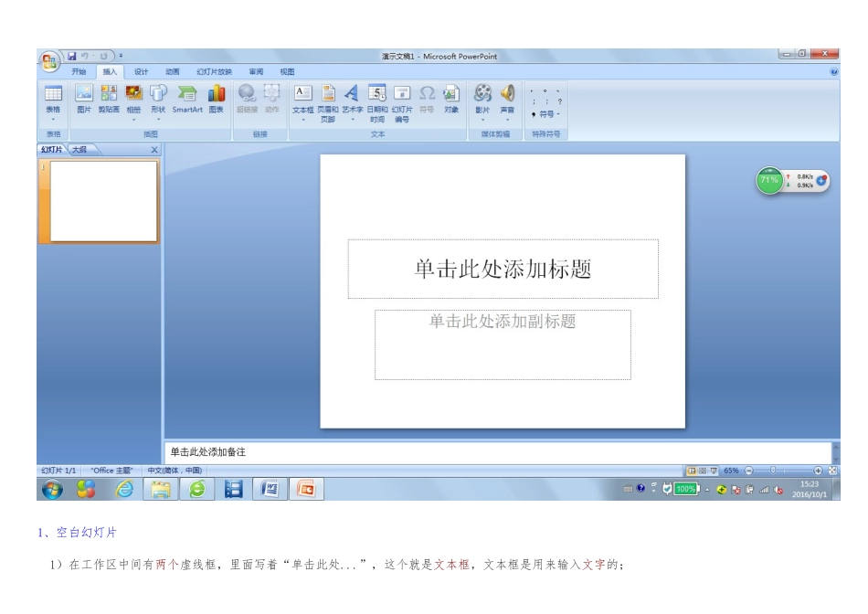The height and width of the screenshot is (614, 868).
Task: Zoom out with the minus button
Action: click(x=749, y=470)
